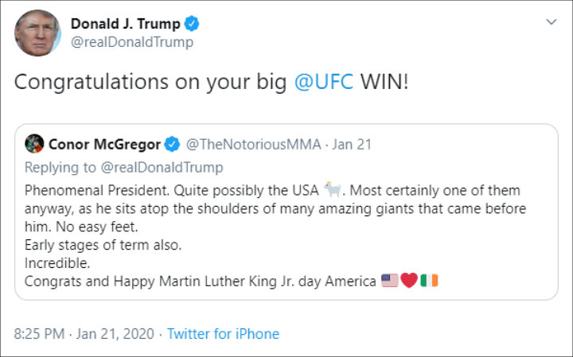Click the red heart emoji
The image size is (573, 357).
coord(409,281)
